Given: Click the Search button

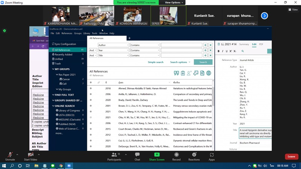Looking at the screenshot, I should click(203, 62).
